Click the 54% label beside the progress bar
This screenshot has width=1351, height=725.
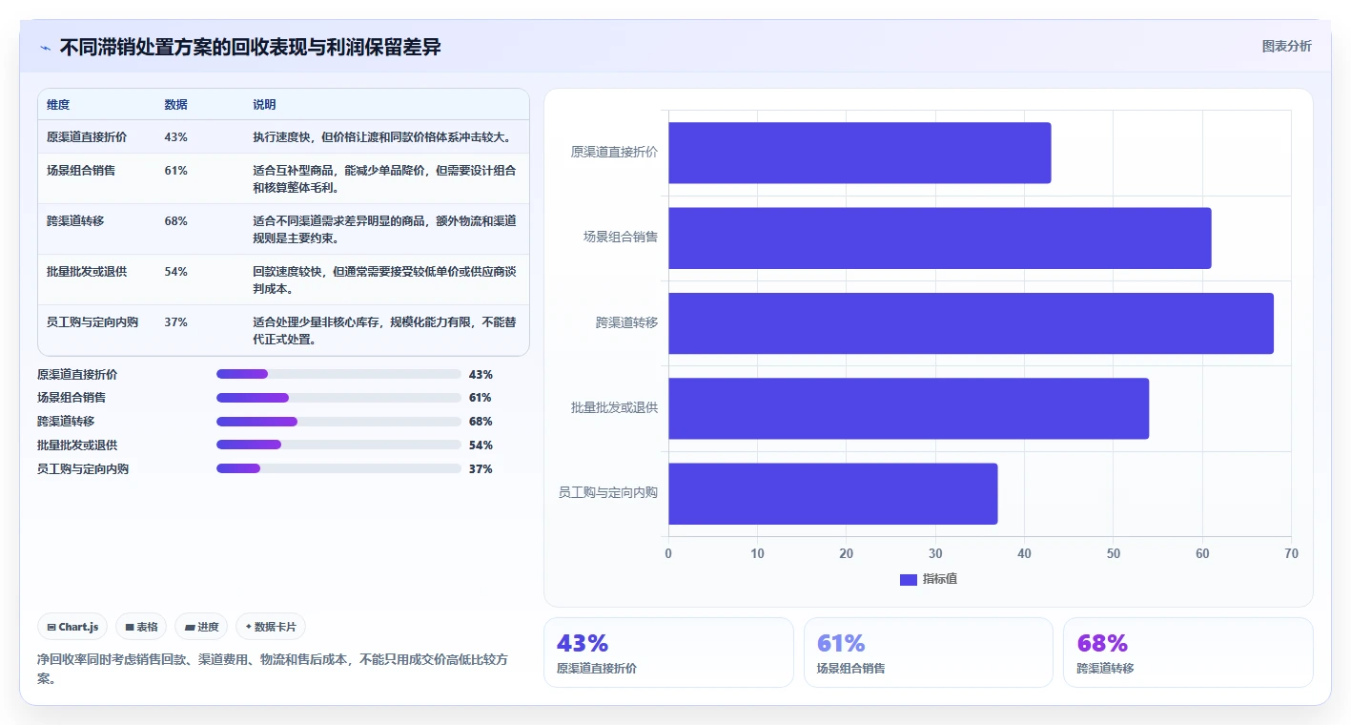[x=481, y=445]
